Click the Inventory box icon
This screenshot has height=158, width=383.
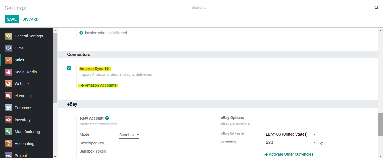pyautogui.click(x=8, y=120)
